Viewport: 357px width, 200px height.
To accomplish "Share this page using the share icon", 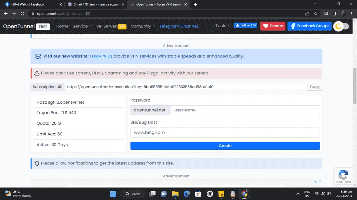I will pos(307,13).
